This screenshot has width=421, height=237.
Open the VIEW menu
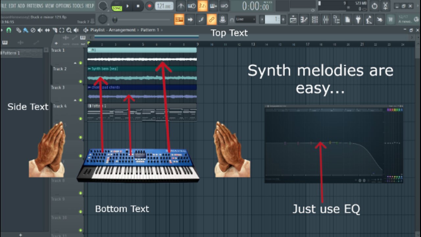tap(49, 6)
